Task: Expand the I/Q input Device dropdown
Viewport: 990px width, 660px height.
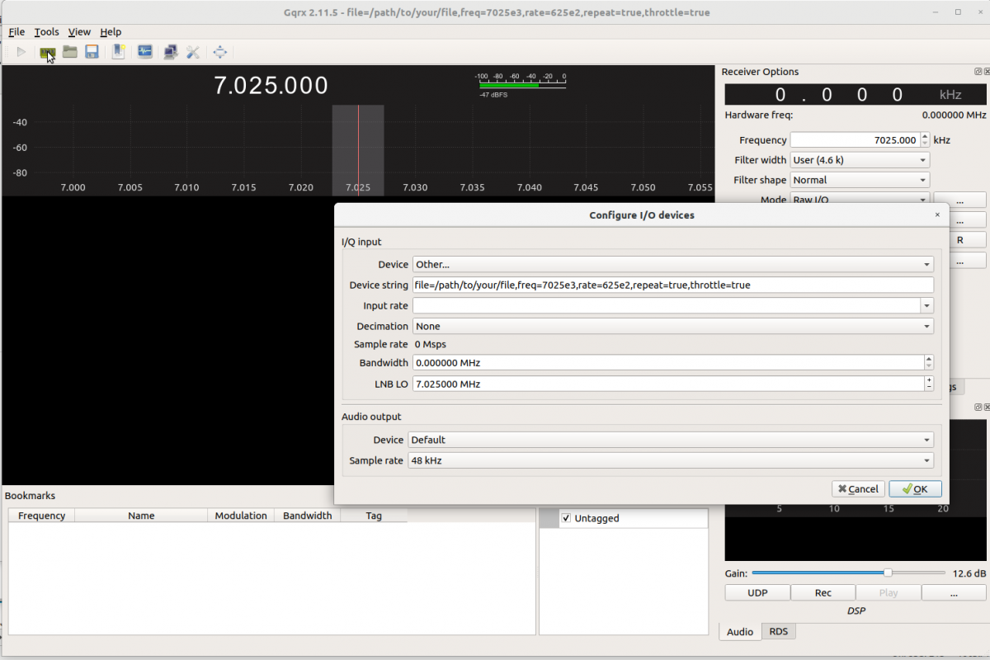Action: (672, 265)
